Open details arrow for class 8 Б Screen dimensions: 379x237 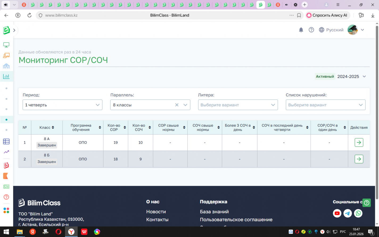coord(359,159)
